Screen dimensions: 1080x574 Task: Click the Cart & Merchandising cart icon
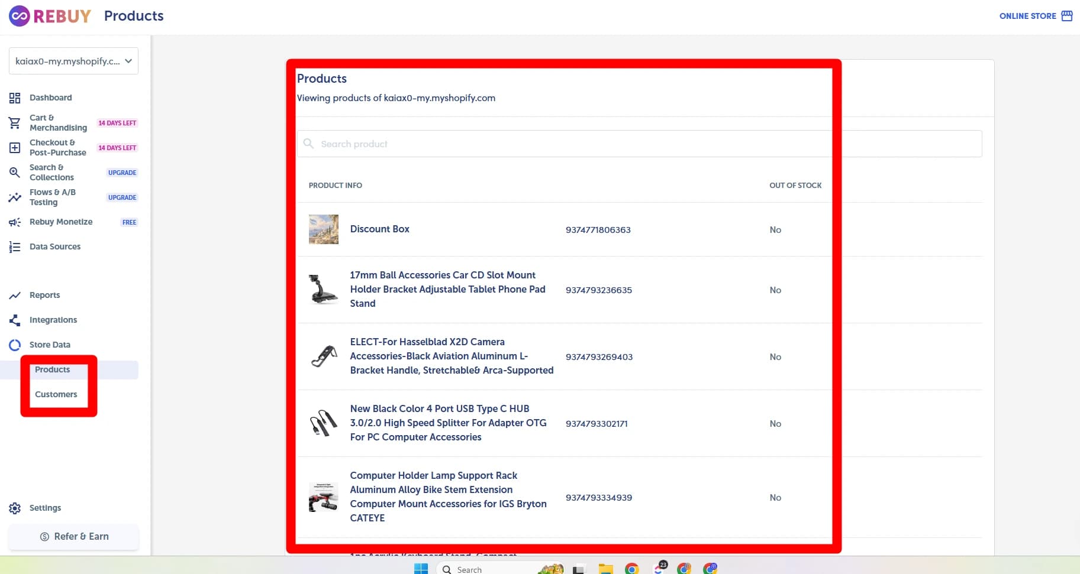pos(15,123)
